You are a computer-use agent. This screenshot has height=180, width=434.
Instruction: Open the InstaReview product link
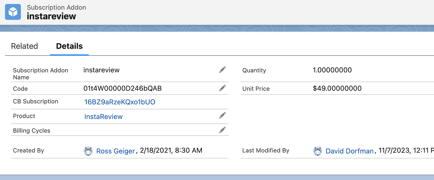(x=103, y=117)
